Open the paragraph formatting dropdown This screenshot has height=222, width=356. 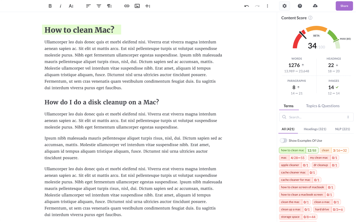coord(109,6)
